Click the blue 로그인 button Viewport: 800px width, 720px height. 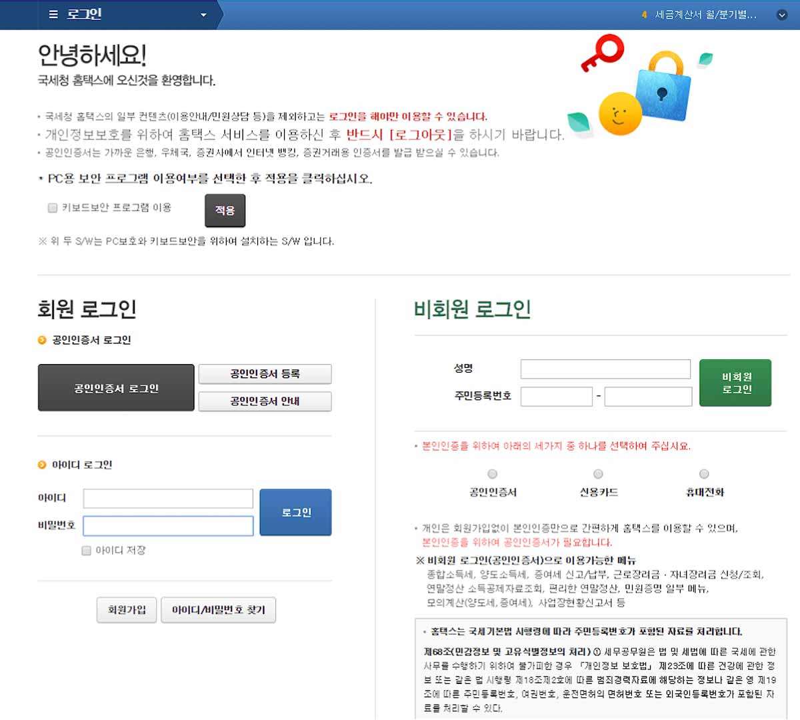click(295, 513)
